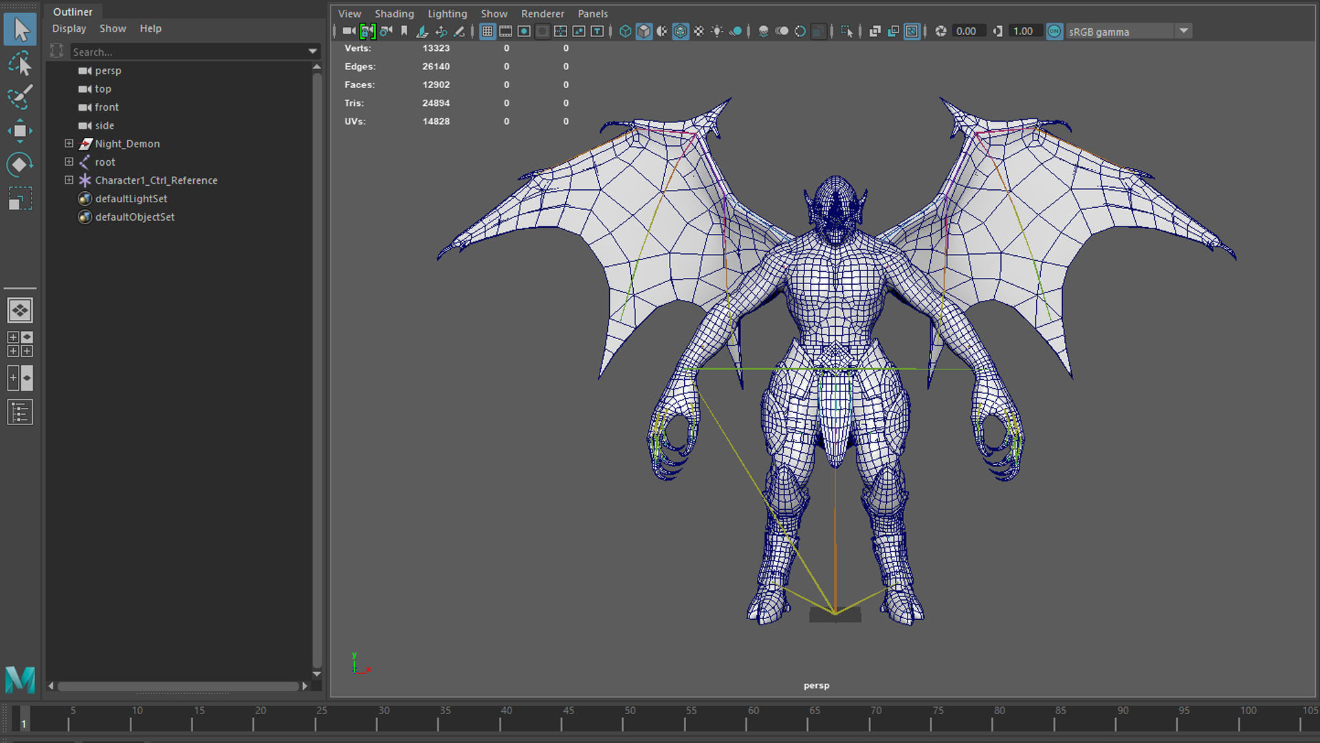
Task: Click the Select Camera icon
Action: (349, 31)
